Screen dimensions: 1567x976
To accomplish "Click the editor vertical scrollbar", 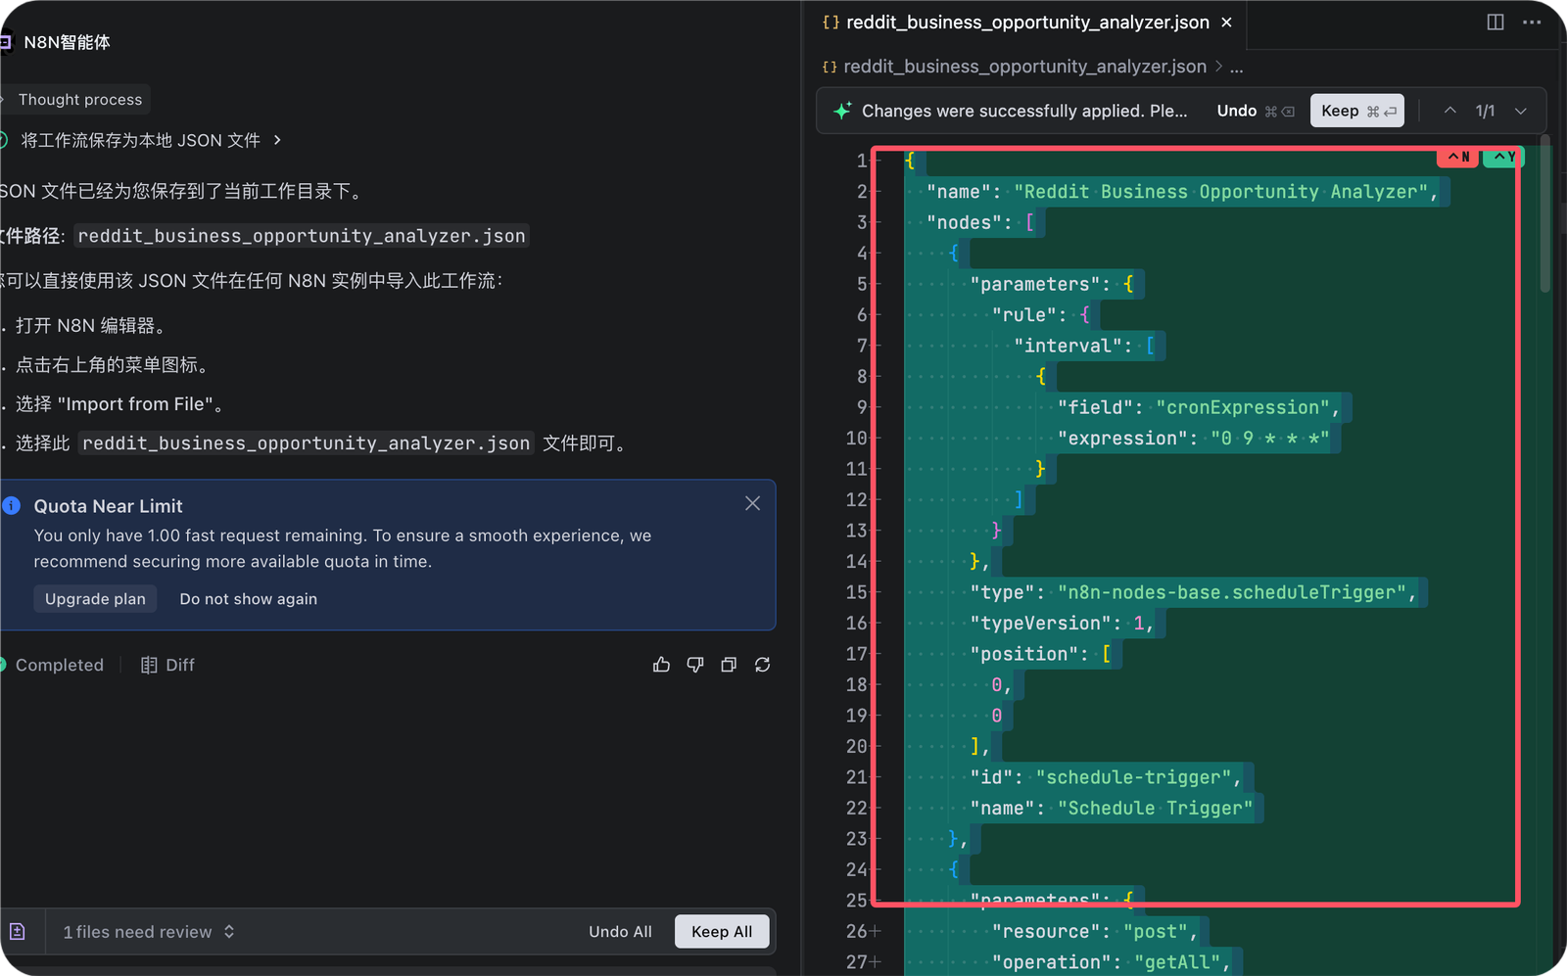I will 1545,215.
